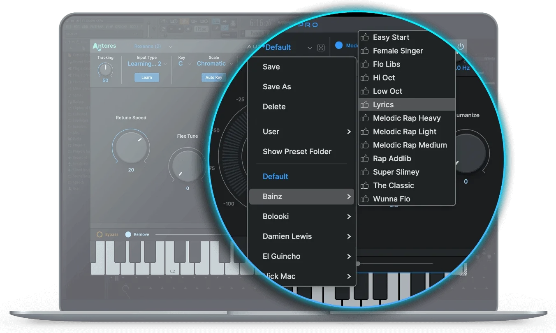
Task: Select The Classic preset name
Action: [394, 185]
